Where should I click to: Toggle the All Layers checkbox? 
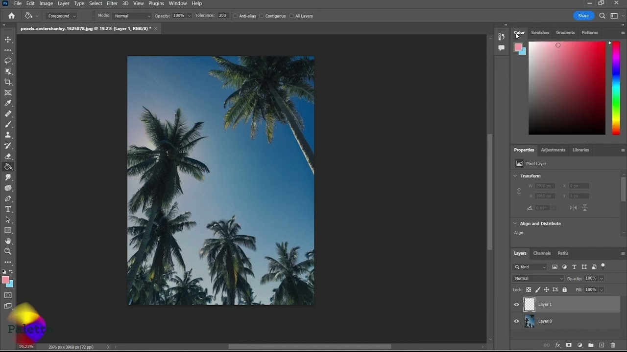[x=291, y=16]
